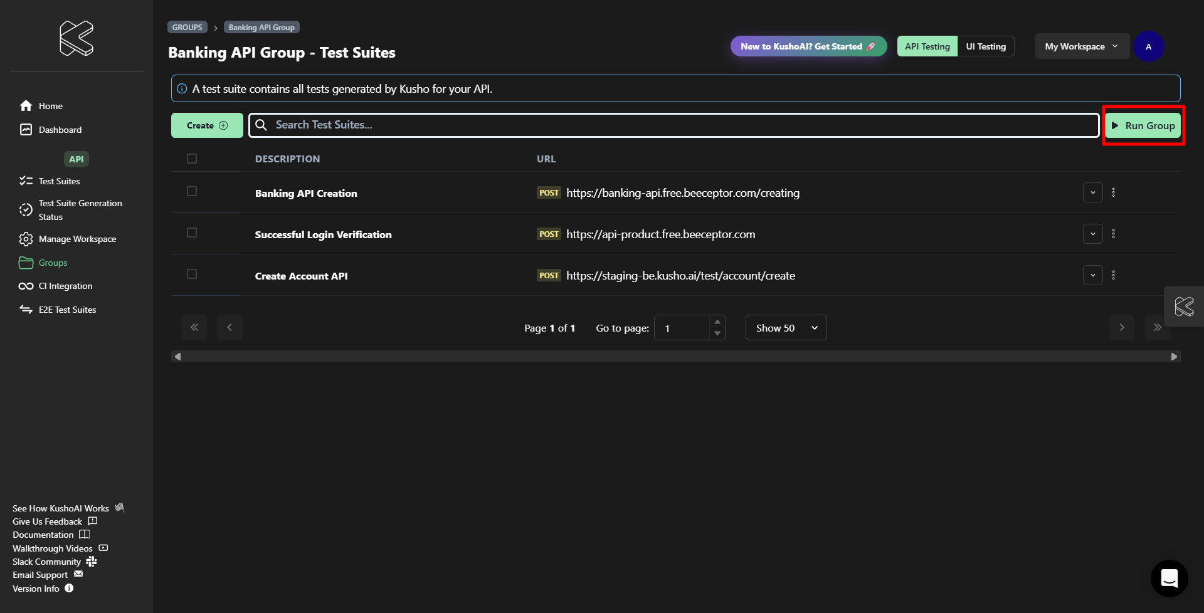
Task: Toggle the select-all checkbox in header
Action: pos(192,159)
